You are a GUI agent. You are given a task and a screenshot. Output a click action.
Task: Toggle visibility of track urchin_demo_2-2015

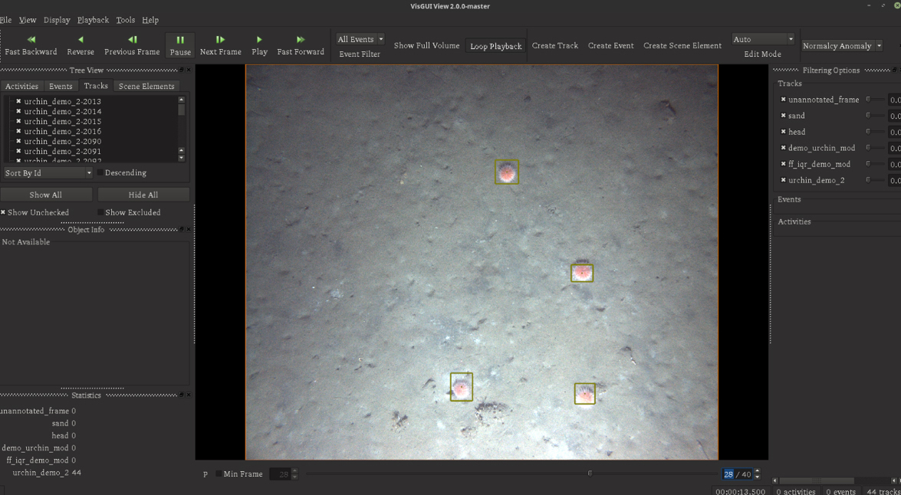pos(18,121)
